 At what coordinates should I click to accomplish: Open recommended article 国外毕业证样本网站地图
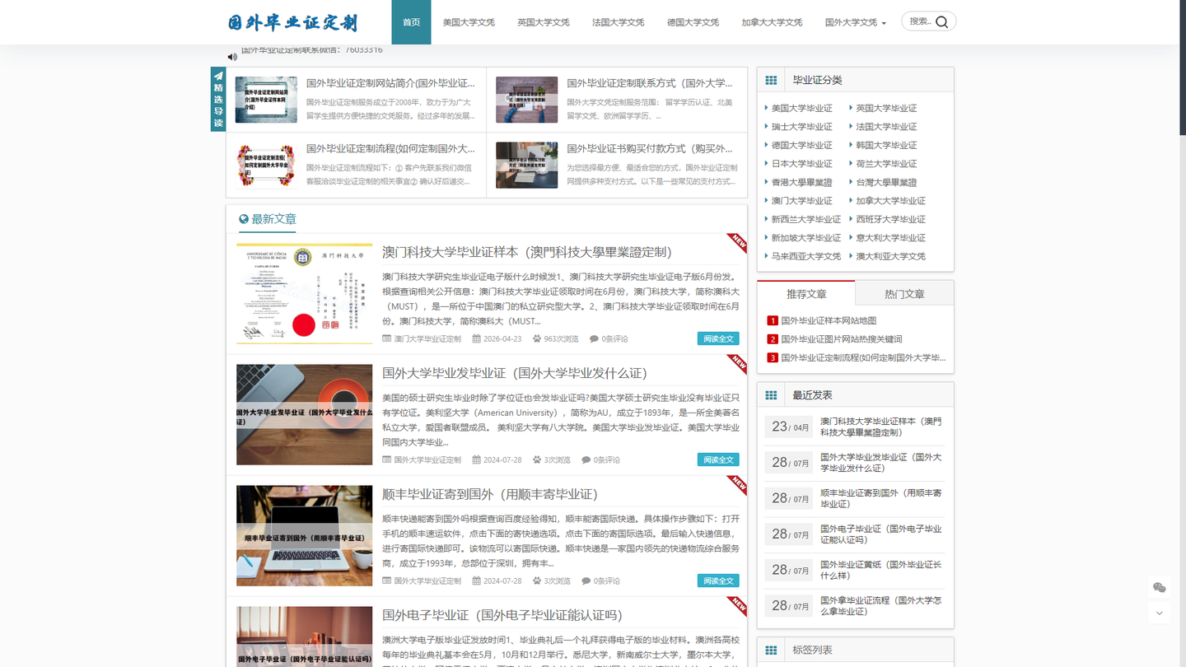pyautogui.click(x=829, y=321)
